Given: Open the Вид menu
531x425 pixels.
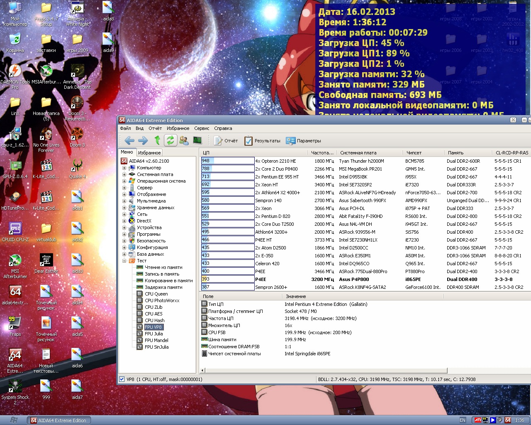Looking at the screenshot, I should coord(140,128).
